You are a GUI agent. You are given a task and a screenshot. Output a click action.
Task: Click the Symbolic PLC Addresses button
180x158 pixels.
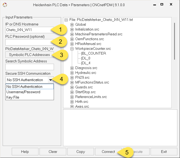30,55
